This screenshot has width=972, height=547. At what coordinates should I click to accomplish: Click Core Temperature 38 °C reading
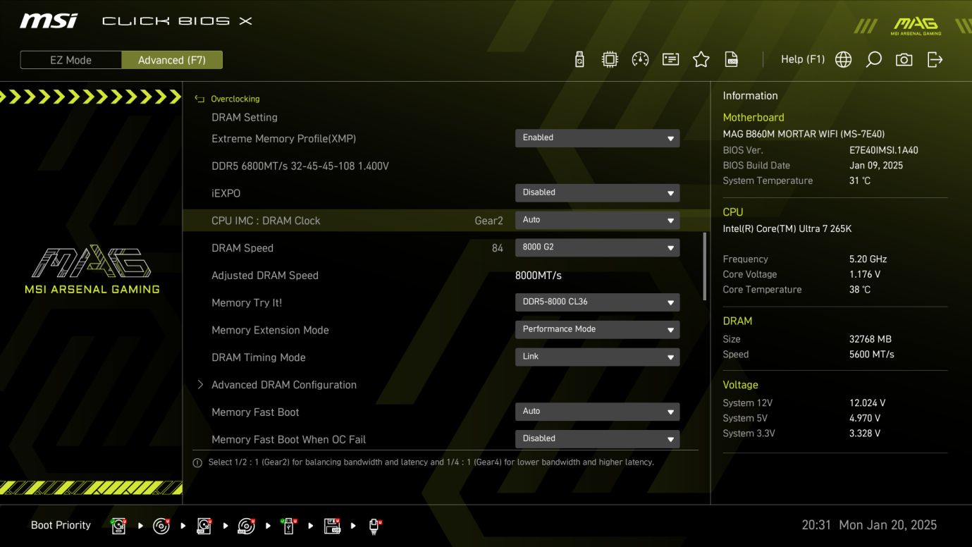[x=860, y=290]
